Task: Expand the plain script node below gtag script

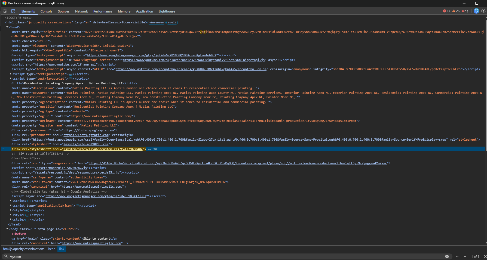Action: coord(11,201)
